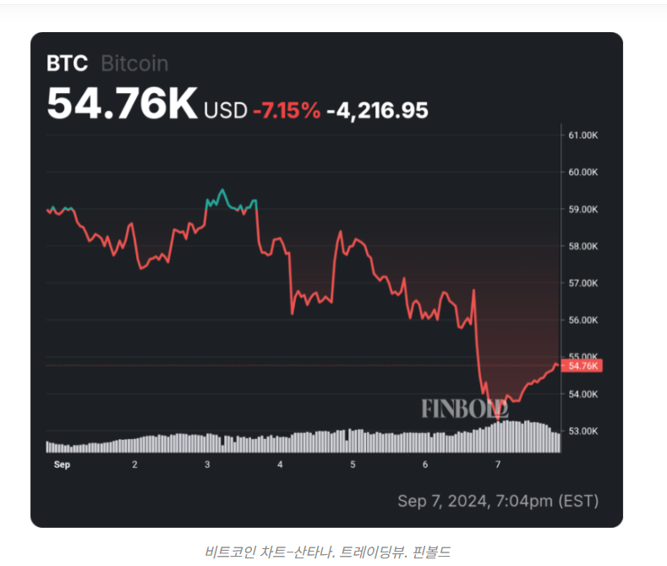Click the Sep date label on axis
The height and width of the screenshot is (566, 667).
62,464
